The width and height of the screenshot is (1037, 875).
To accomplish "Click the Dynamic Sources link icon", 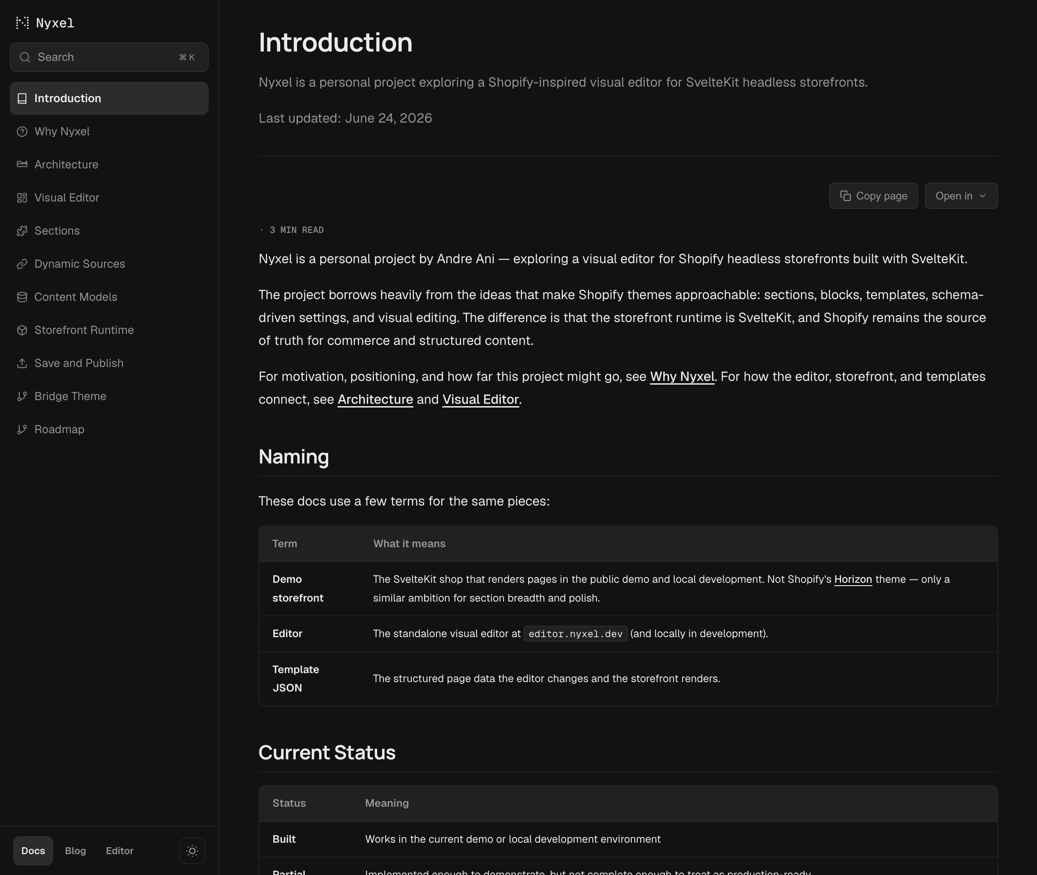I will click(x=22, y=264).
